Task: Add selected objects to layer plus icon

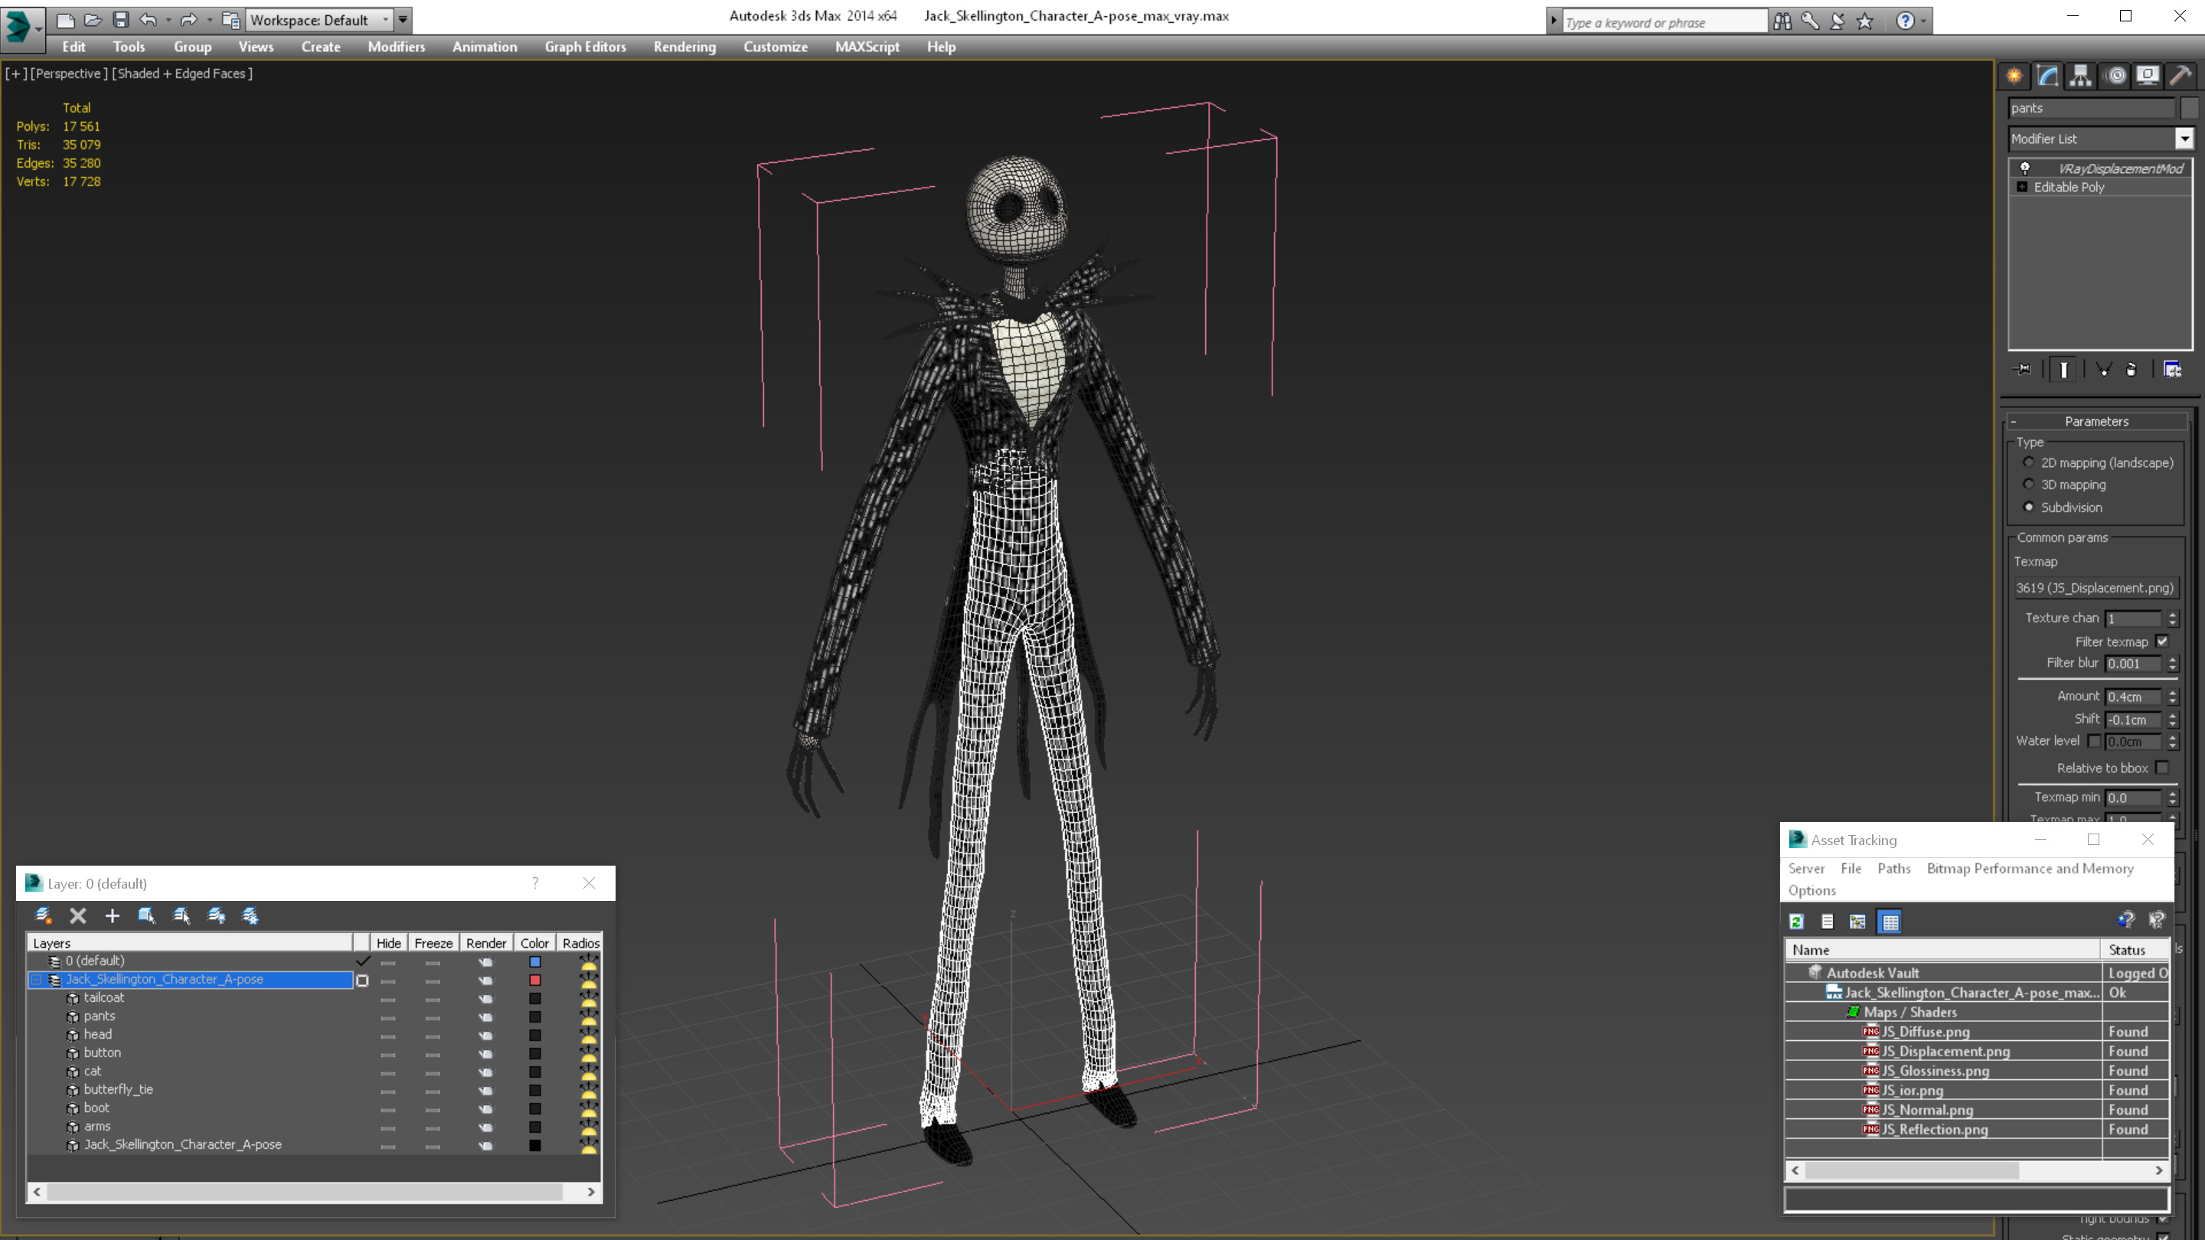Action: tap(112, 915)
